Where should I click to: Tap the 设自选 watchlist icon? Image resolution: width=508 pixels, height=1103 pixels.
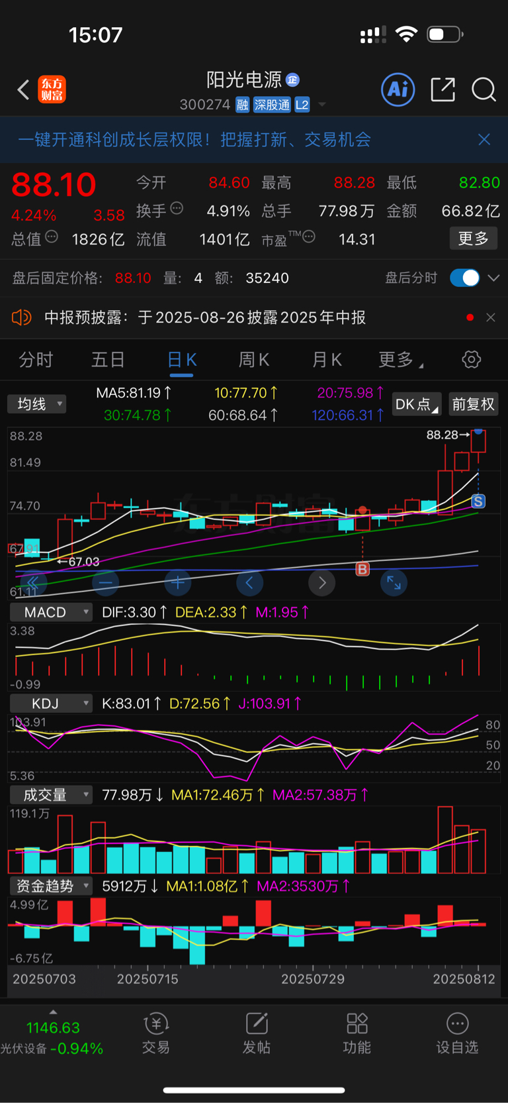(457, 1033)
